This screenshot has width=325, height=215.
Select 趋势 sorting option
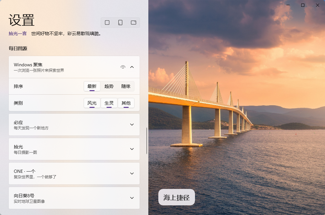click(x=109, y=86)
